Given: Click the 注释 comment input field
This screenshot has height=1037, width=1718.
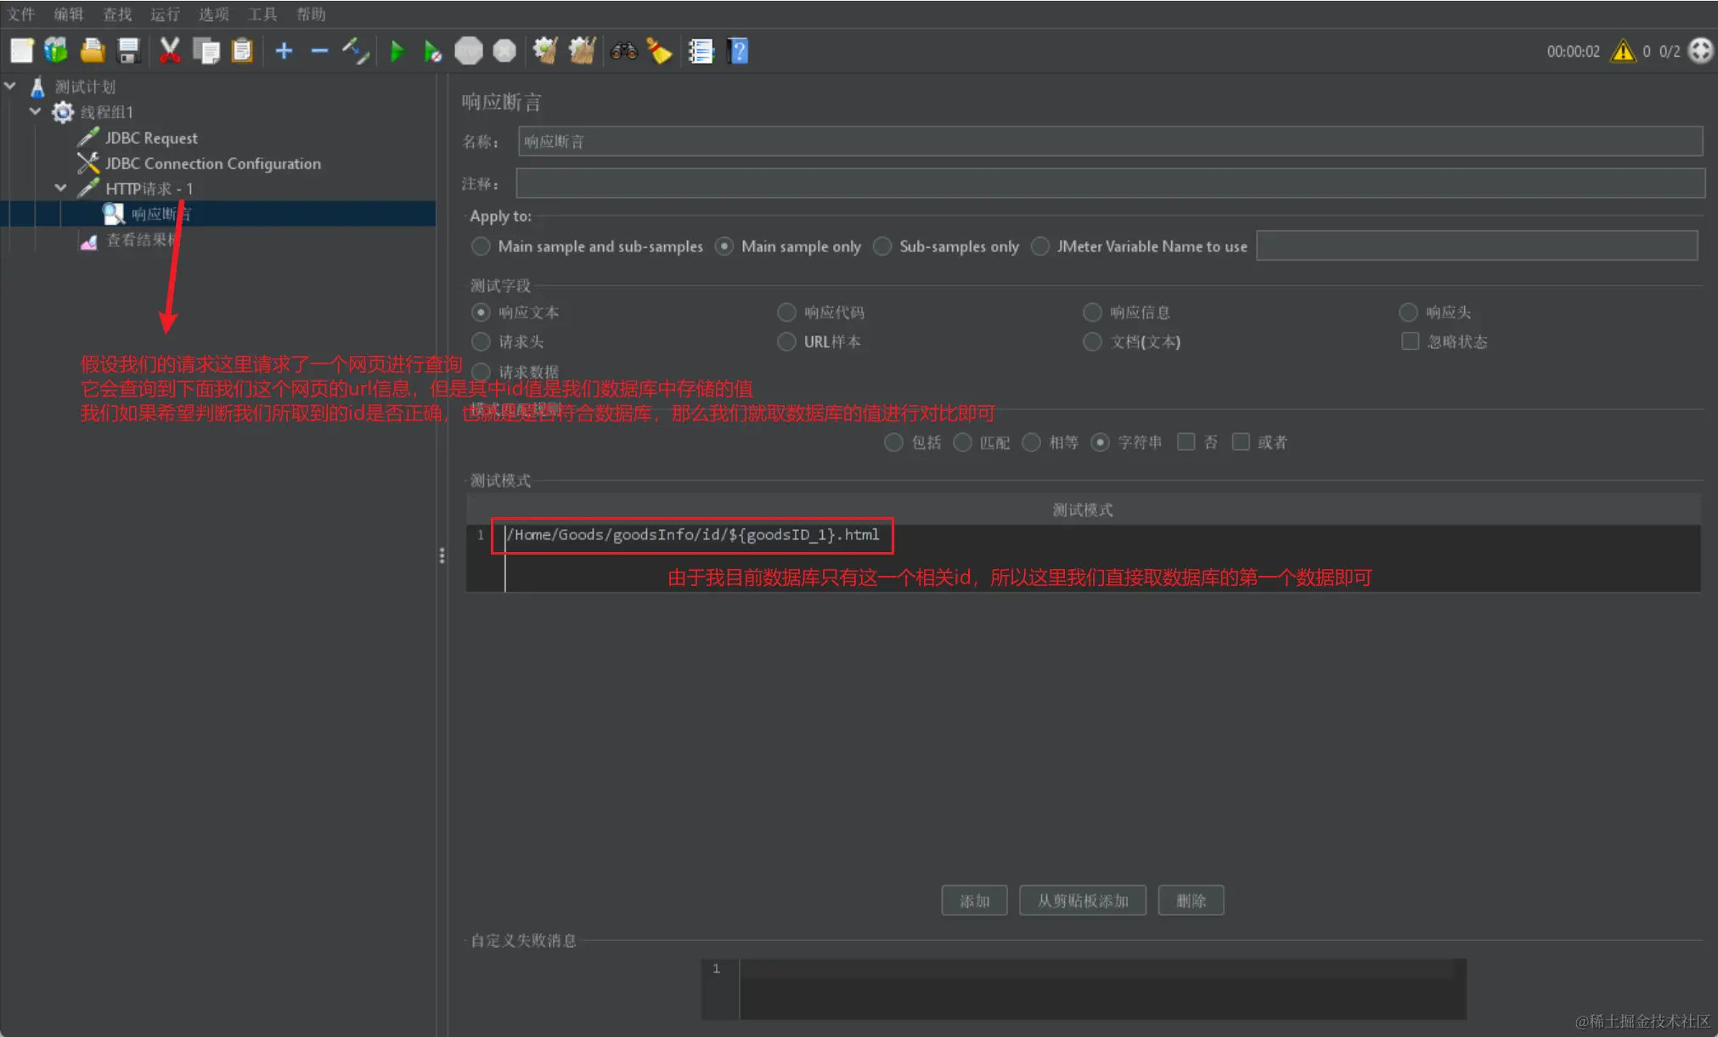Looking at the screenshot, I should [1109, 183].
